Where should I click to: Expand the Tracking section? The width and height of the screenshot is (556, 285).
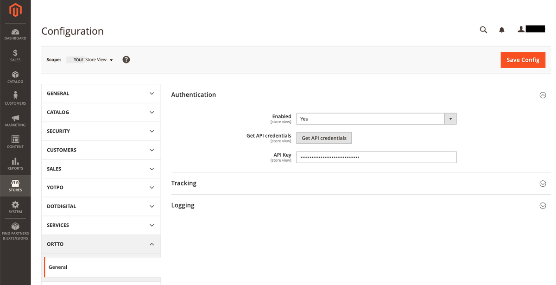click(543, 184)
